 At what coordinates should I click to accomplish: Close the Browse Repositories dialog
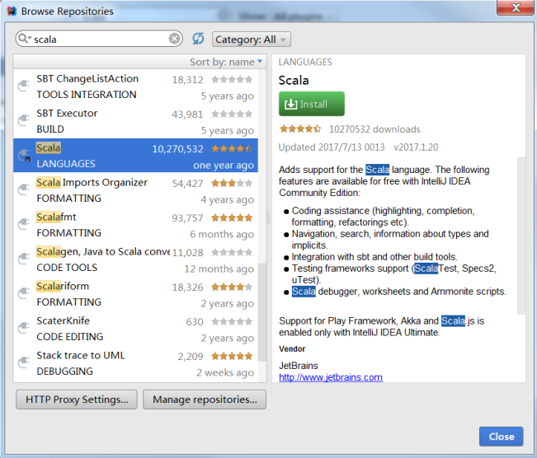tap(501, 437)
